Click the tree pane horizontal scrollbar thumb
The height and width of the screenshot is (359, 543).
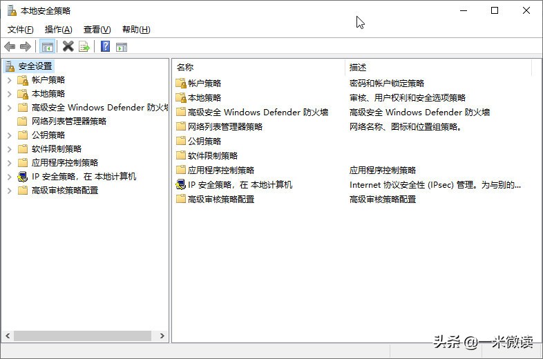tap(82, 336)
